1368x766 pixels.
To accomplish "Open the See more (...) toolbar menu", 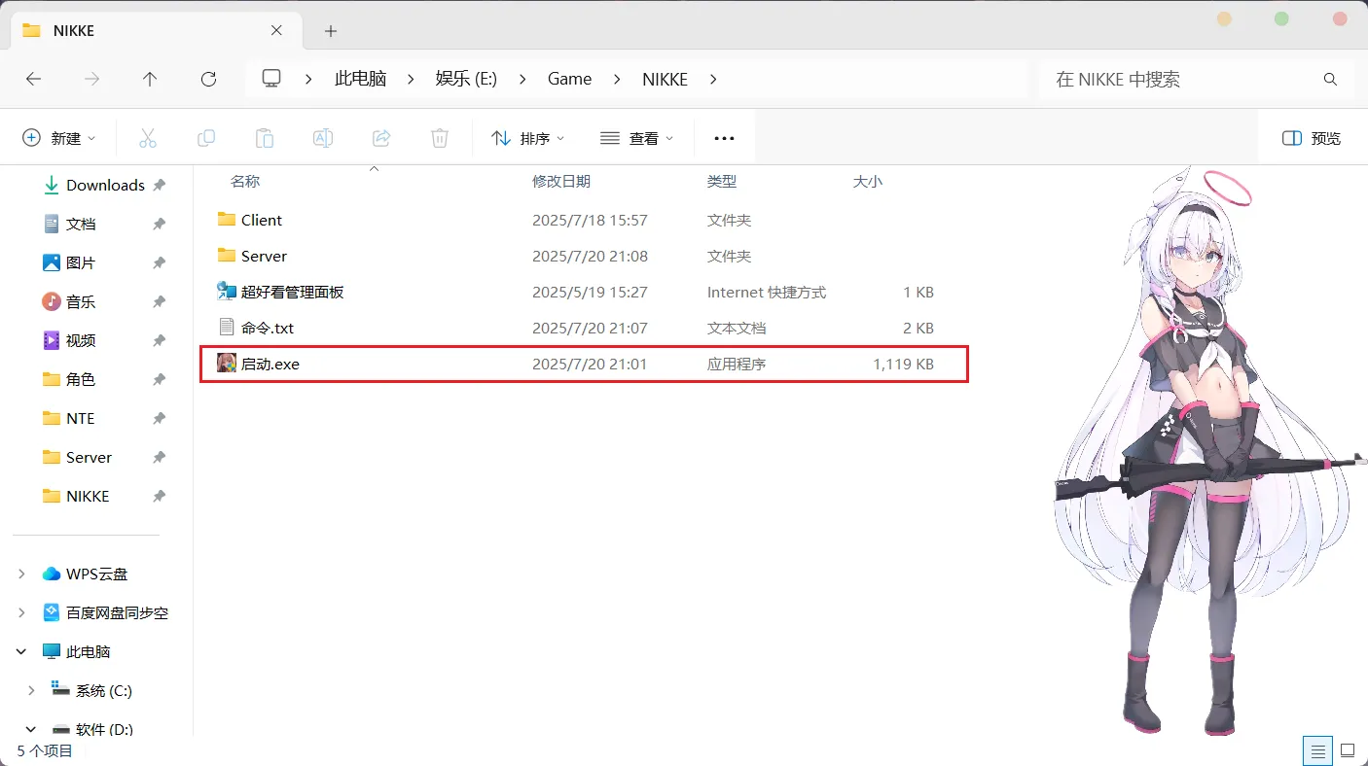I will tap(724, 137).
